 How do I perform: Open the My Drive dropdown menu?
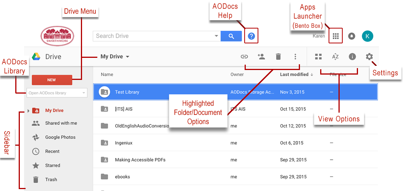point(114,57)
